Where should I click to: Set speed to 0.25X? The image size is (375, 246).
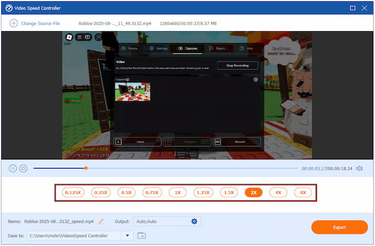pos(101,192)
